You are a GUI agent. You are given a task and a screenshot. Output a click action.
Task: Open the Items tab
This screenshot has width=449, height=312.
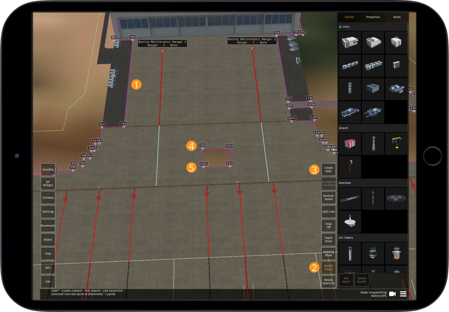tap(397, 17)
